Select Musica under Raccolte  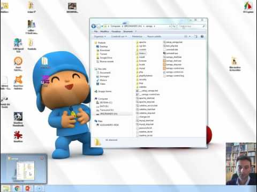point(102,80)
